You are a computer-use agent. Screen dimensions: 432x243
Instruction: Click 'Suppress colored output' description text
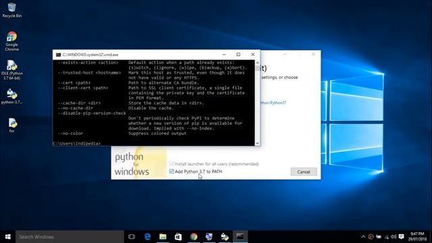157,134
